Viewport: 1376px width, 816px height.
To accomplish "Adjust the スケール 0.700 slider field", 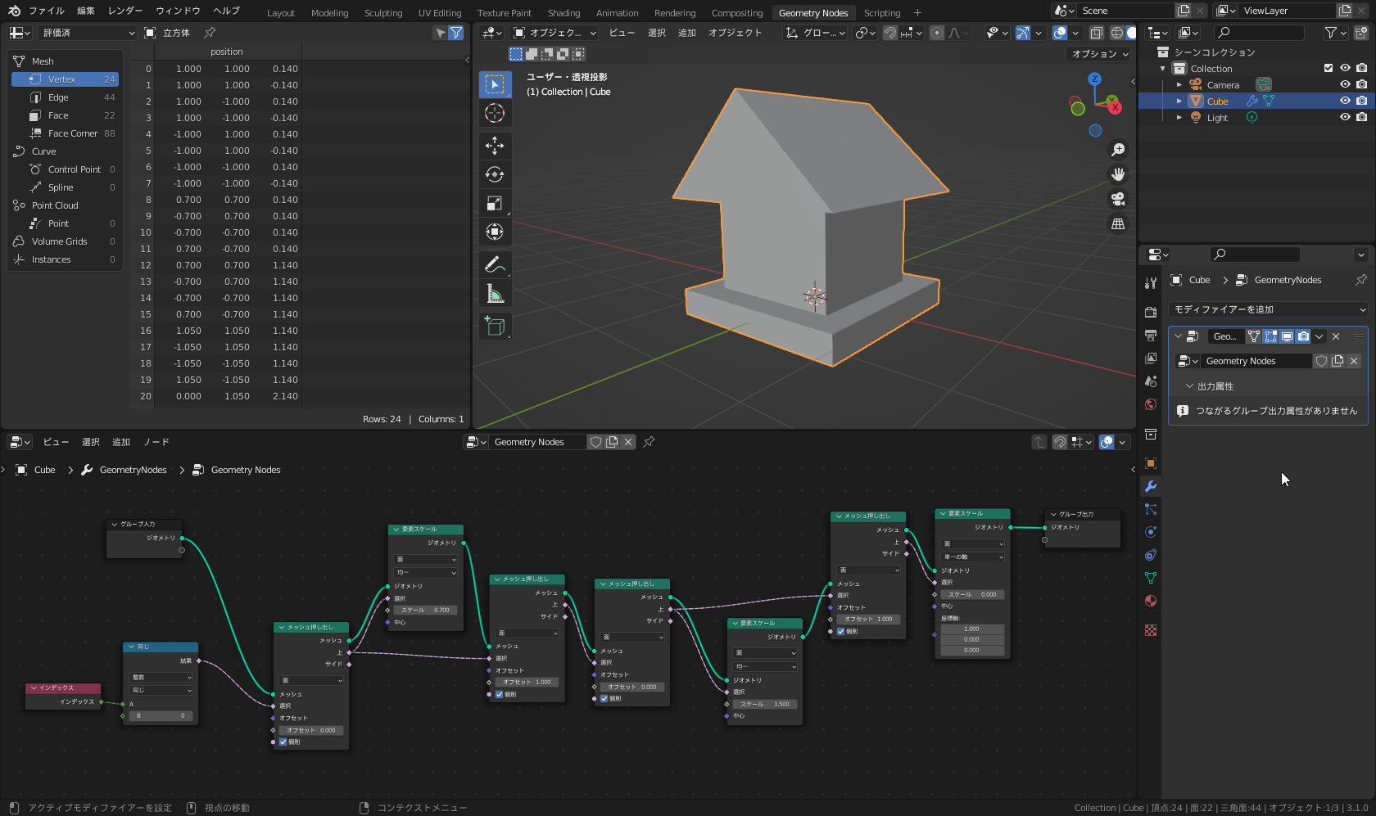I will [x=425, y=610].
